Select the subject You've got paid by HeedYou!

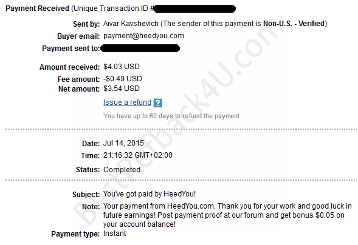(x=150, y=194)
